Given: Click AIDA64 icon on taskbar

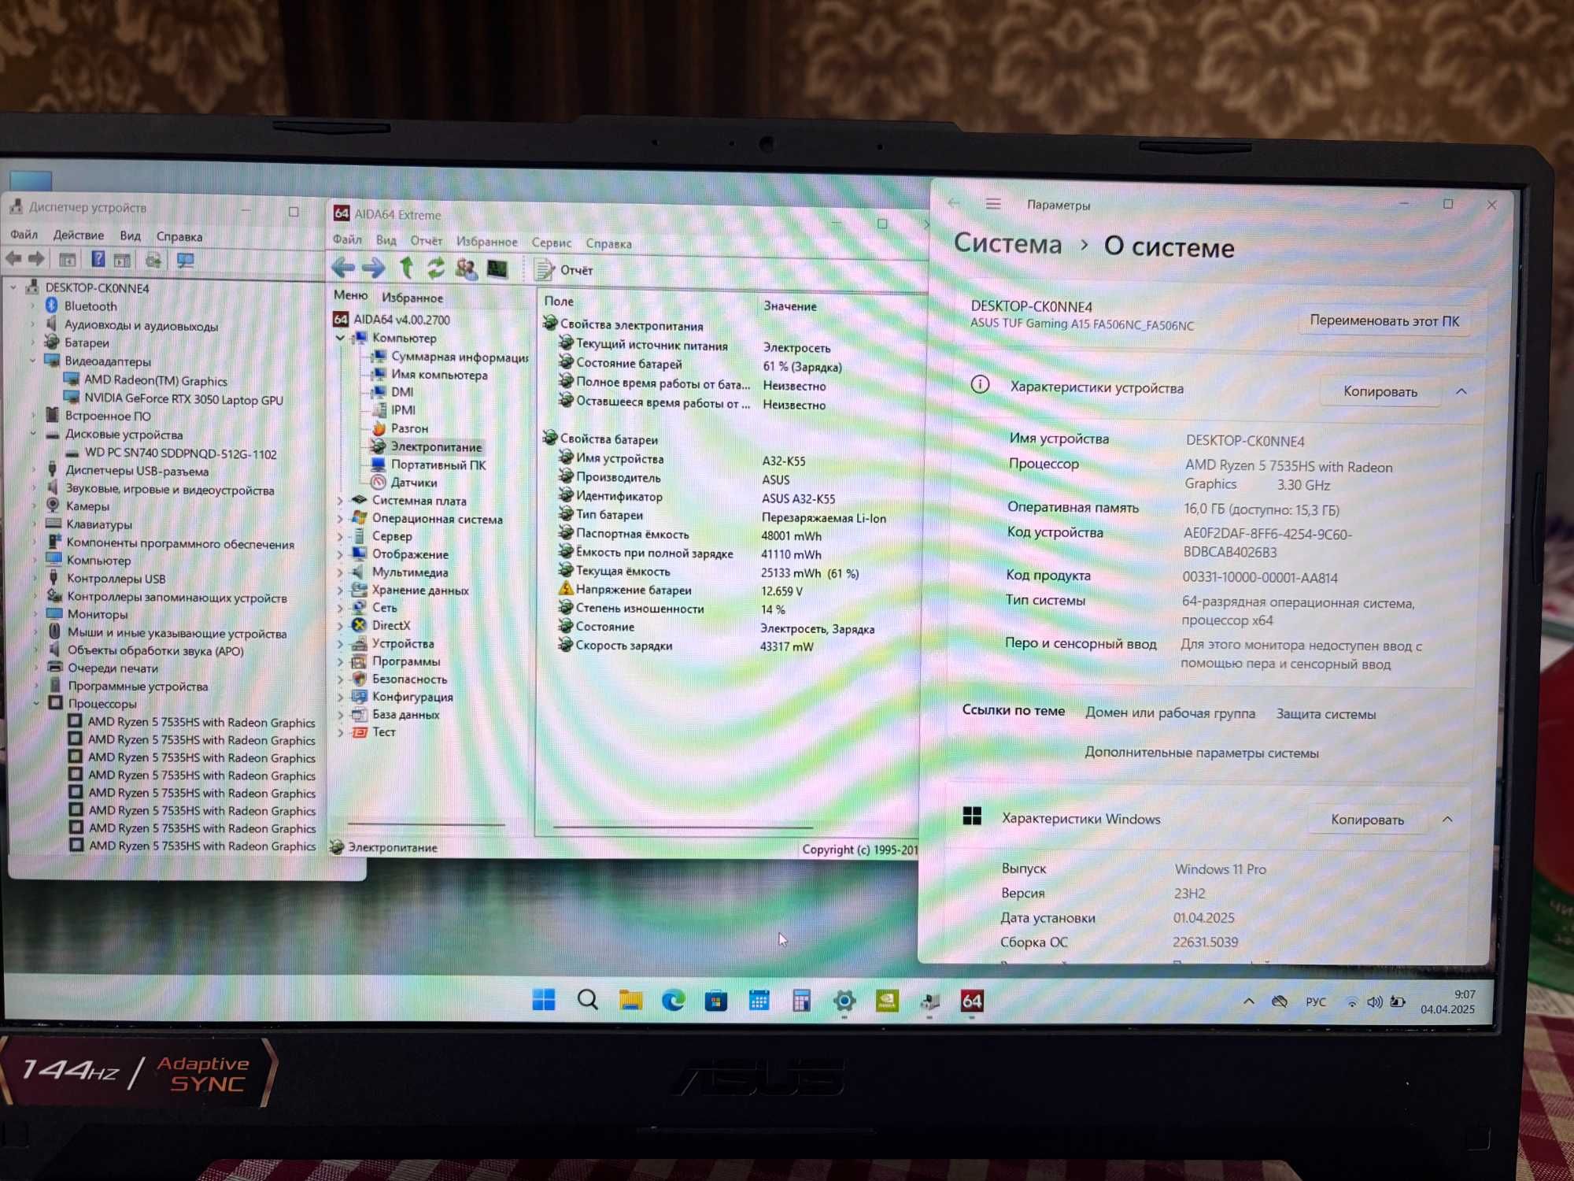Looking at the screenshot, I should point(972,1001).
